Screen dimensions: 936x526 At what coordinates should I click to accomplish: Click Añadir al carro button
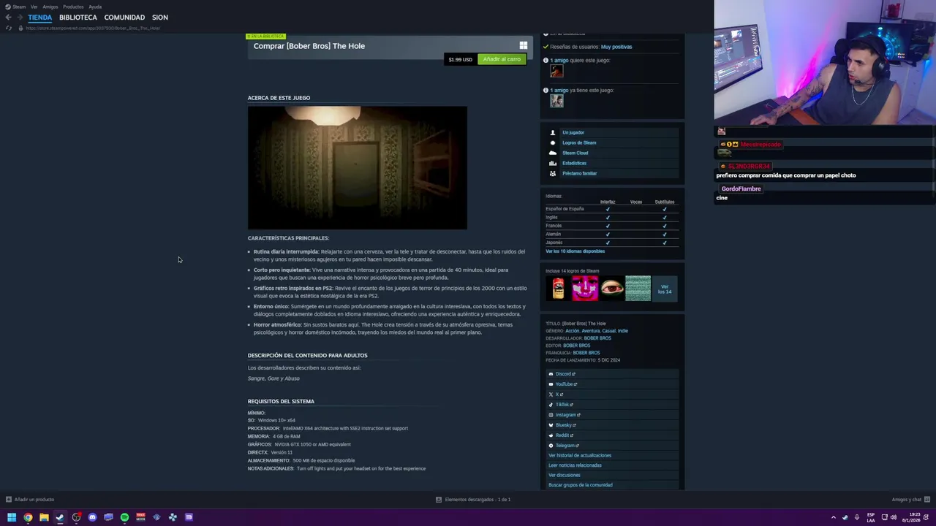coord(502,59)
